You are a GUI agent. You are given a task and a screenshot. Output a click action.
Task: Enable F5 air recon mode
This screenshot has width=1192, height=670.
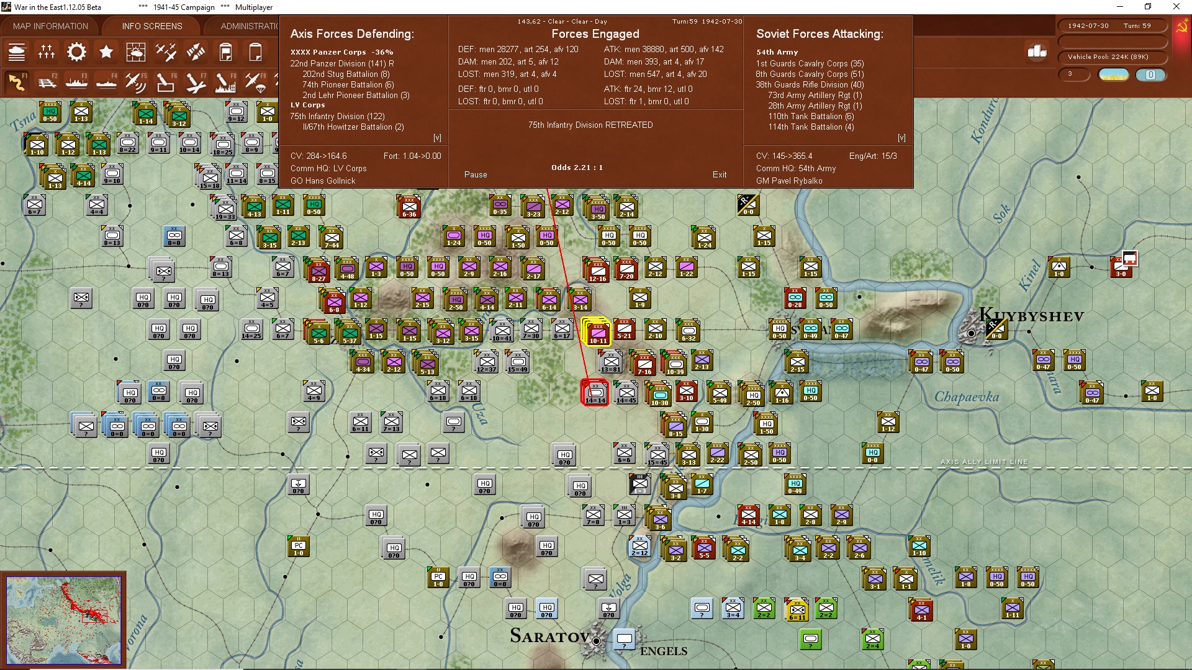(136, 82)
